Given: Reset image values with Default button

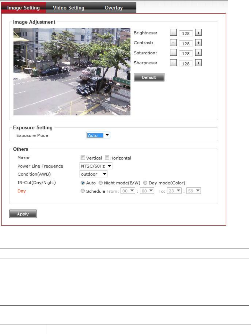Looking at the screenshot, I should 149,77.
